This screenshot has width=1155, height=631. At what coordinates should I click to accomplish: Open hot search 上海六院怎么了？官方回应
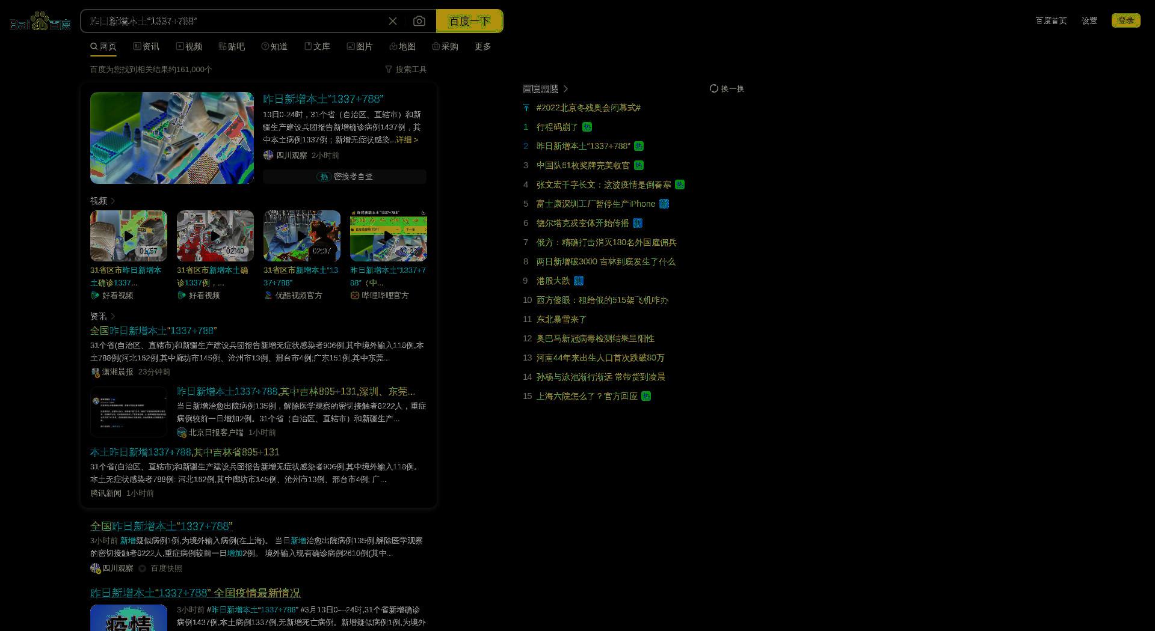(x=587, y=396)
